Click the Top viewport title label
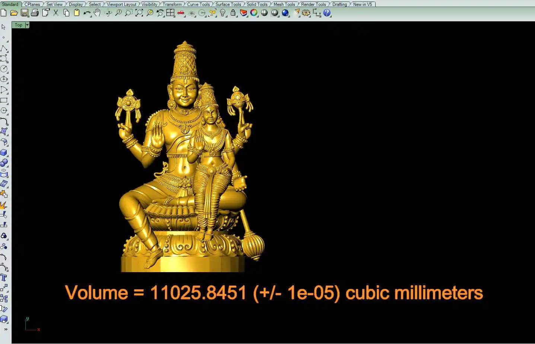This screenshot has height=344, width=535. 19,25
